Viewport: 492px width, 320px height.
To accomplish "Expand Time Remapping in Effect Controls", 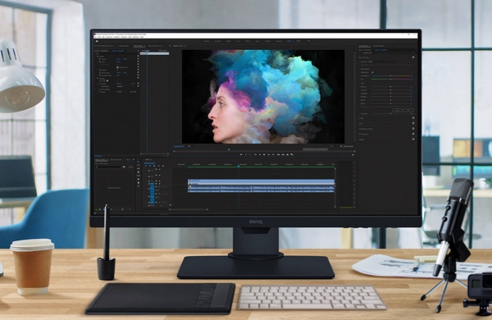I will [x=96, y=89].
